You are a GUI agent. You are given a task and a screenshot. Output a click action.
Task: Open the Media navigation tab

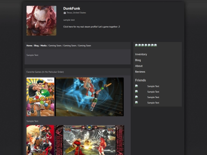click(43, 46)
